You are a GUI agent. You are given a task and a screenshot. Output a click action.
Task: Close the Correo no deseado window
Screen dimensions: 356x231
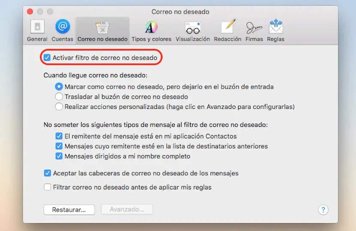click(30, 11)
